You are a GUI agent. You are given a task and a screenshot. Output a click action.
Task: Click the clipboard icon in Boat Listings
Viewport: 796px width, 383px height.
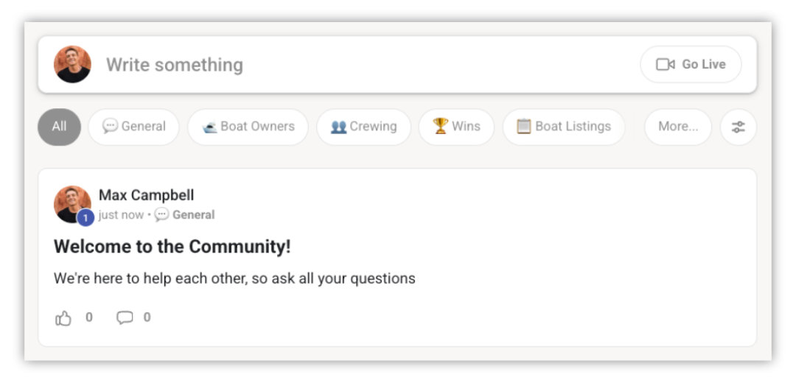(x=524, y=127)
